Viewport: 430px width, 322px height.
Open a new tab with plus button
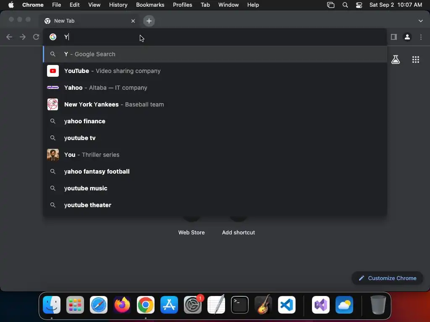click(x=149, y=21)
